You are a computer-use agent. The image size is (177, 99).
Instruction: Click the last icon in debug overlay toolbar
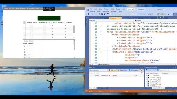coord(53,9)
